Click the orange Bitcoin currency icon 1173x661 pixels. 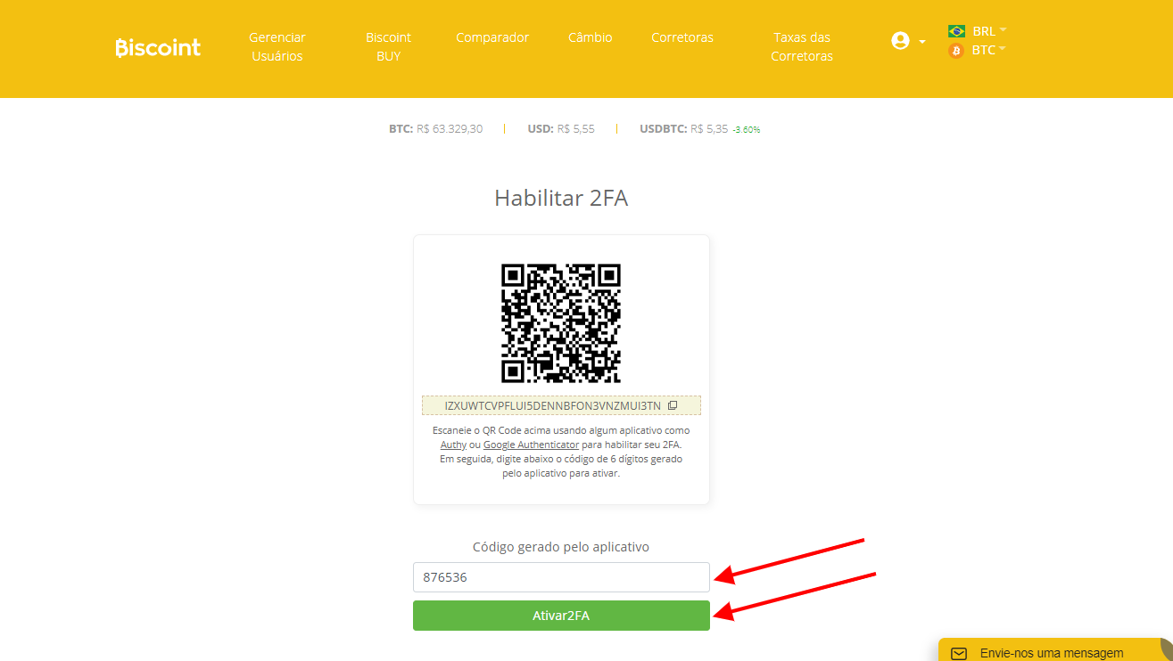pyautogui.click(x=956, y=51)
